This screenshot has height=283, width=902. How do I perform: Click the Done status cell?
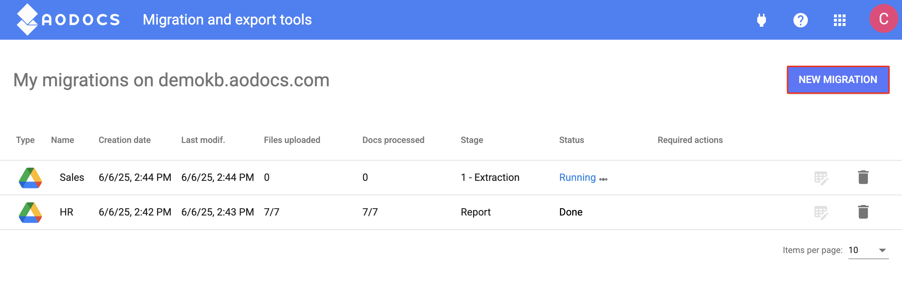[571, 212]
